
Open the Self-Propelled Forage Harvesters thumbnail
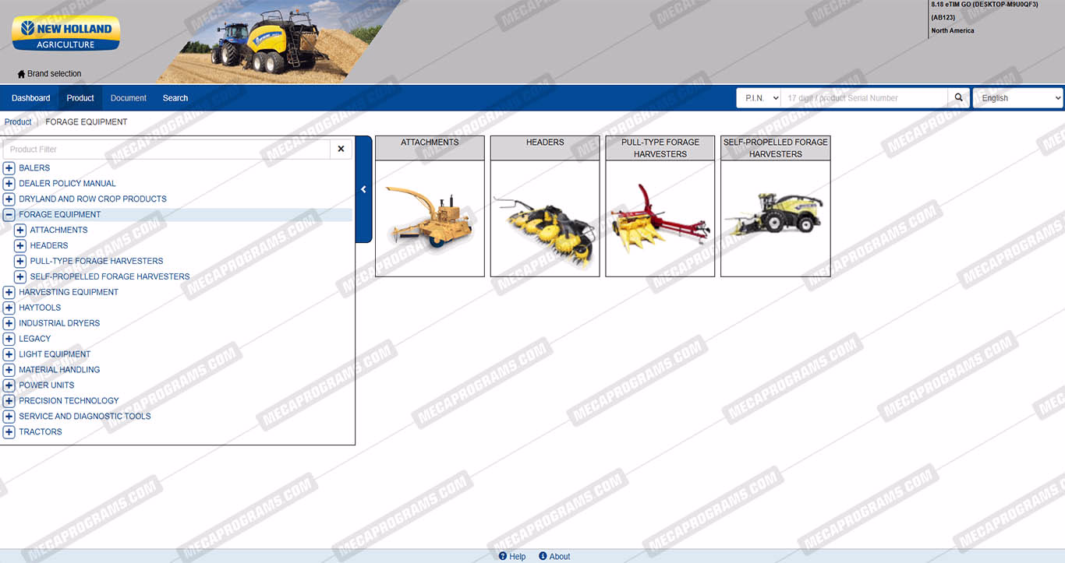point(775,218)
